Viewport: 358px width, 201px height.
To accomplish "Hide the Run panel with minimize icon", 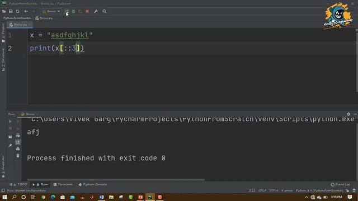I will pos(355,114).
